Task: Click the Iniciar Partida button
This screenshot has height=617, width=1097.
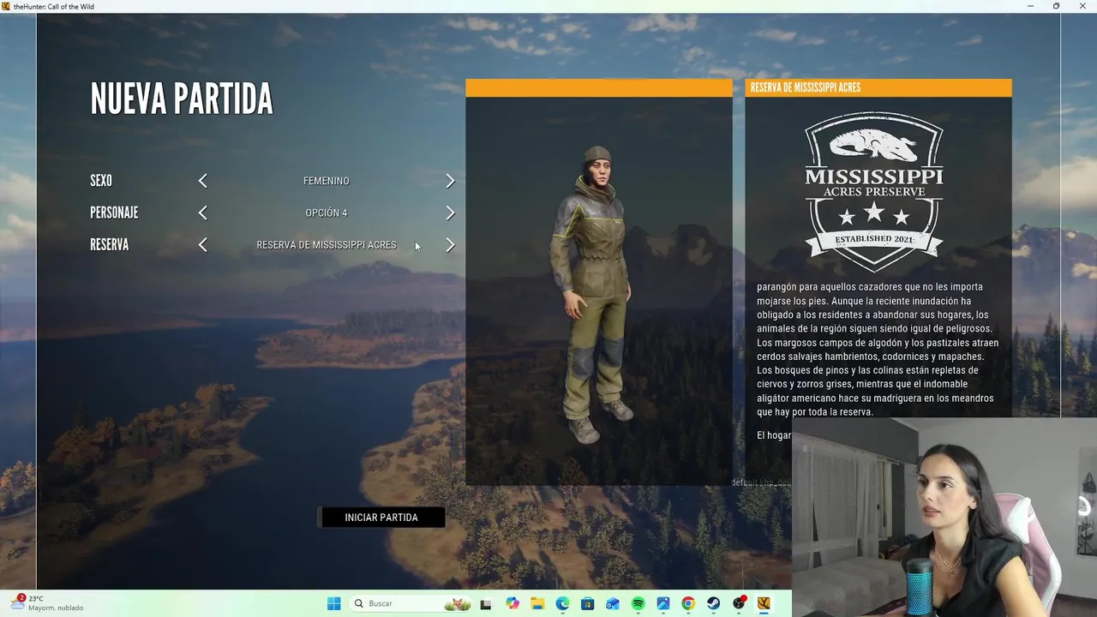Action: pyautogui.click(x=381, y=518)
